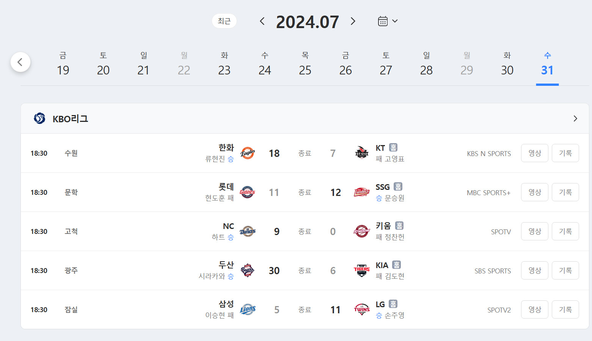Click the Doosan Bears team logo
The height and width of the screenshot is (341, 592).
[x=247, y=270]
